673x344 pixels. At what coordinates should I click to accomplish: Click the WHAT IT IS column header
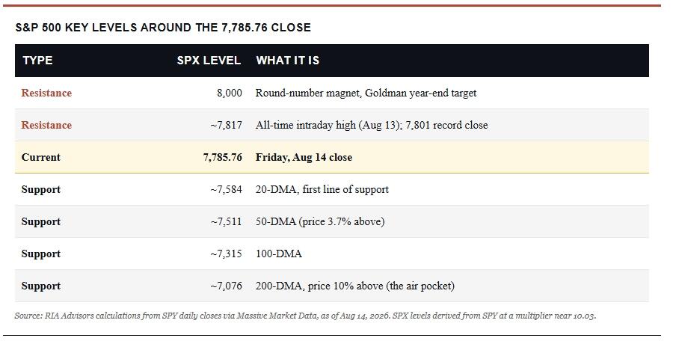pyautogui.click(x=288, y=60)
